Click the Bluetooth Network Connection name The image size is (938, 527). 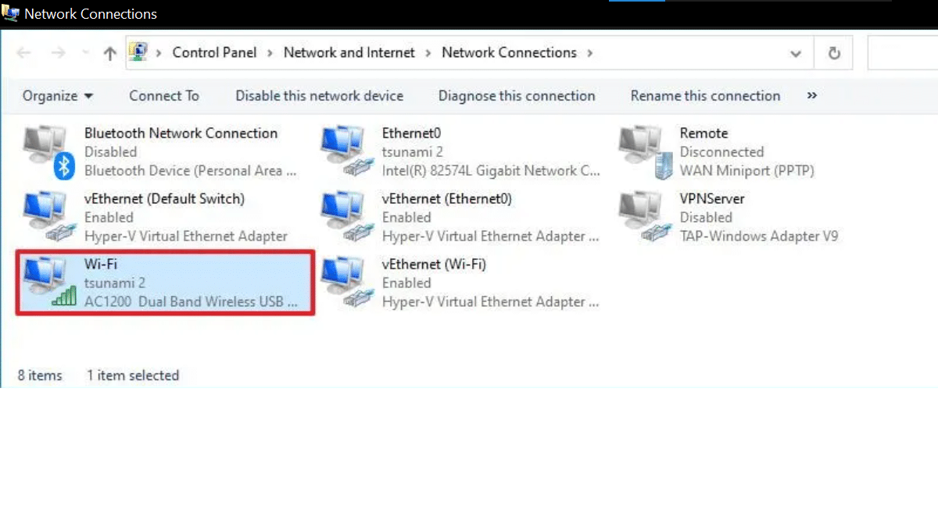[x=181, y=134]
